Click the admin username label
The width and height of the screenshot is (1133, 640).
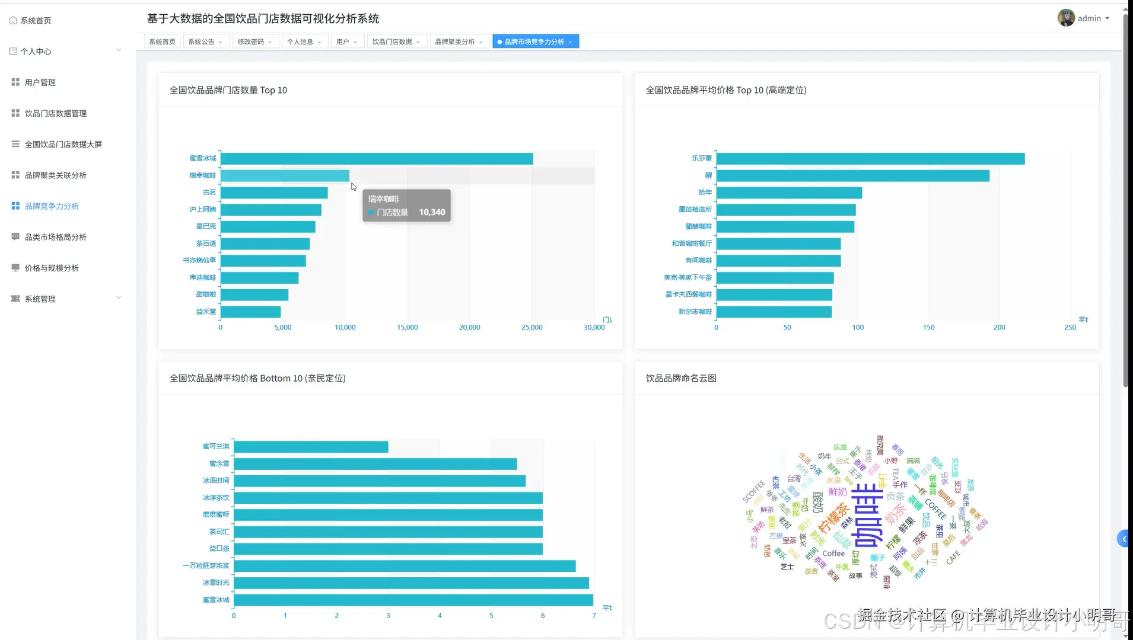pyautogui.click(x=1089, y=18)
